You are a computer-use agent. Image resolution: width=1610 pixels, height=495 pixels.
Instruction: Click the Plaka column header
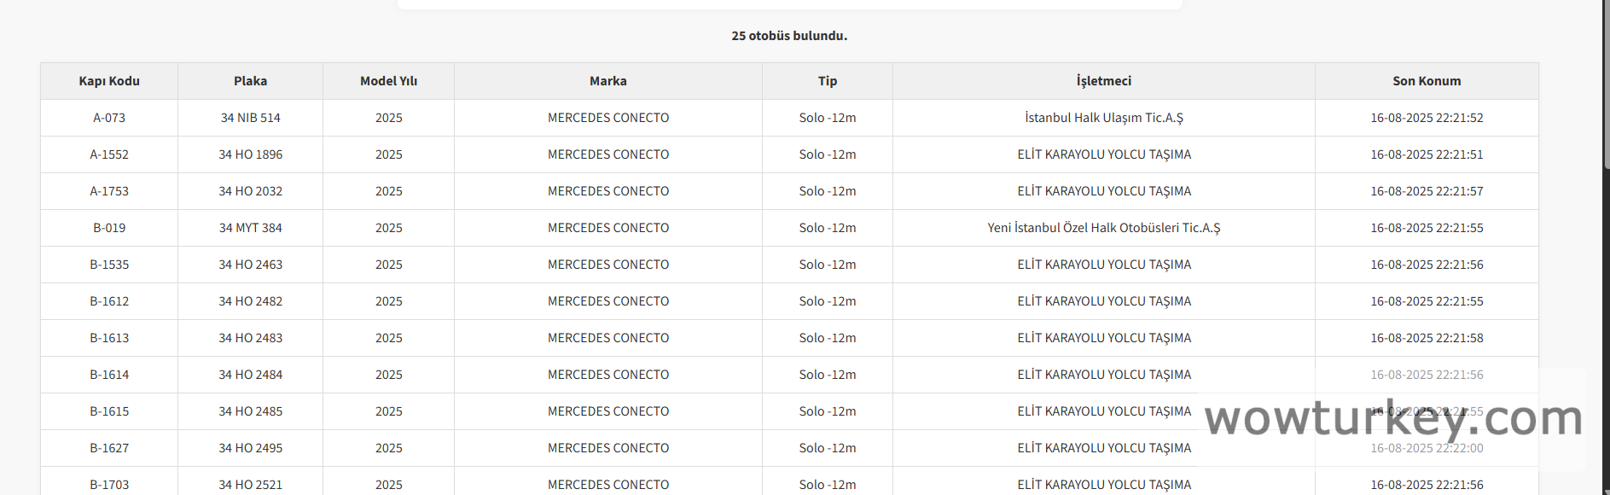coord(250,81)
